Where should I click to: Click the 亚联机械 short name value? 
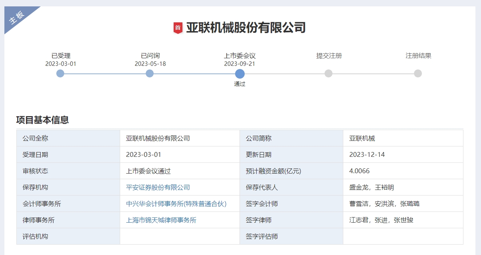click(362, 138)
